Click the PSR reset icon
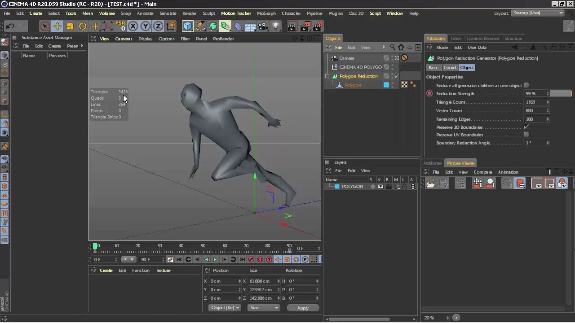The image size is (575, 323). tap(120, 26)
